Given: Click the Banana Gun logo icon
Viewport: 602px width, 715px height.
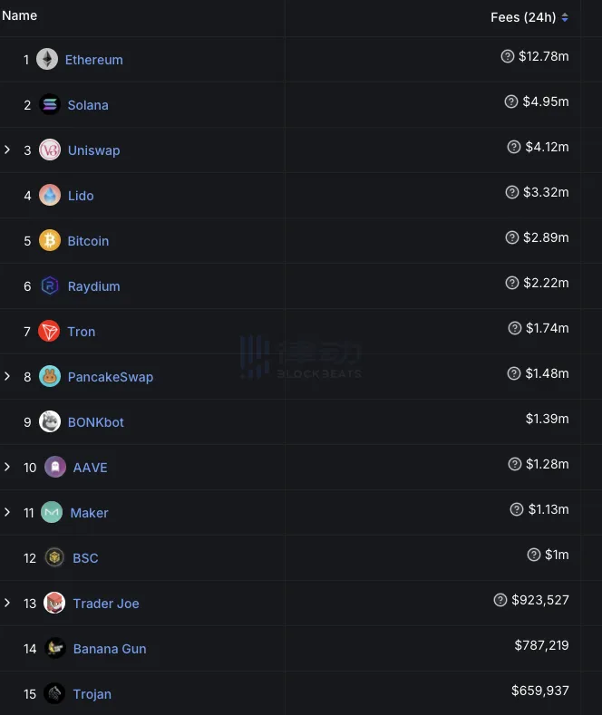Looking at the screenshot, I should tap(55, 649).
